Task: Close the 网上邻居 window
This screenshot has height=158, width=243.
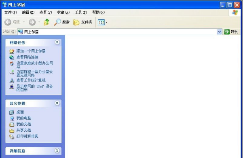Action: click(237, 5)
